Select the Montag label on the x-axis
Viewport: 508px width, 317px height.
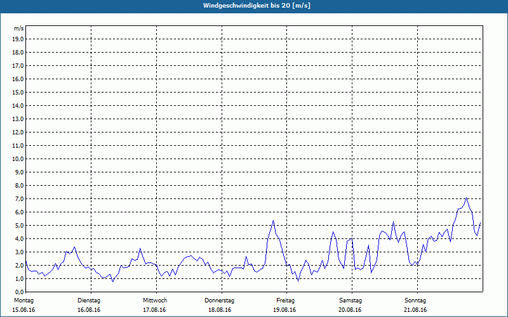[x=23, y=300]
